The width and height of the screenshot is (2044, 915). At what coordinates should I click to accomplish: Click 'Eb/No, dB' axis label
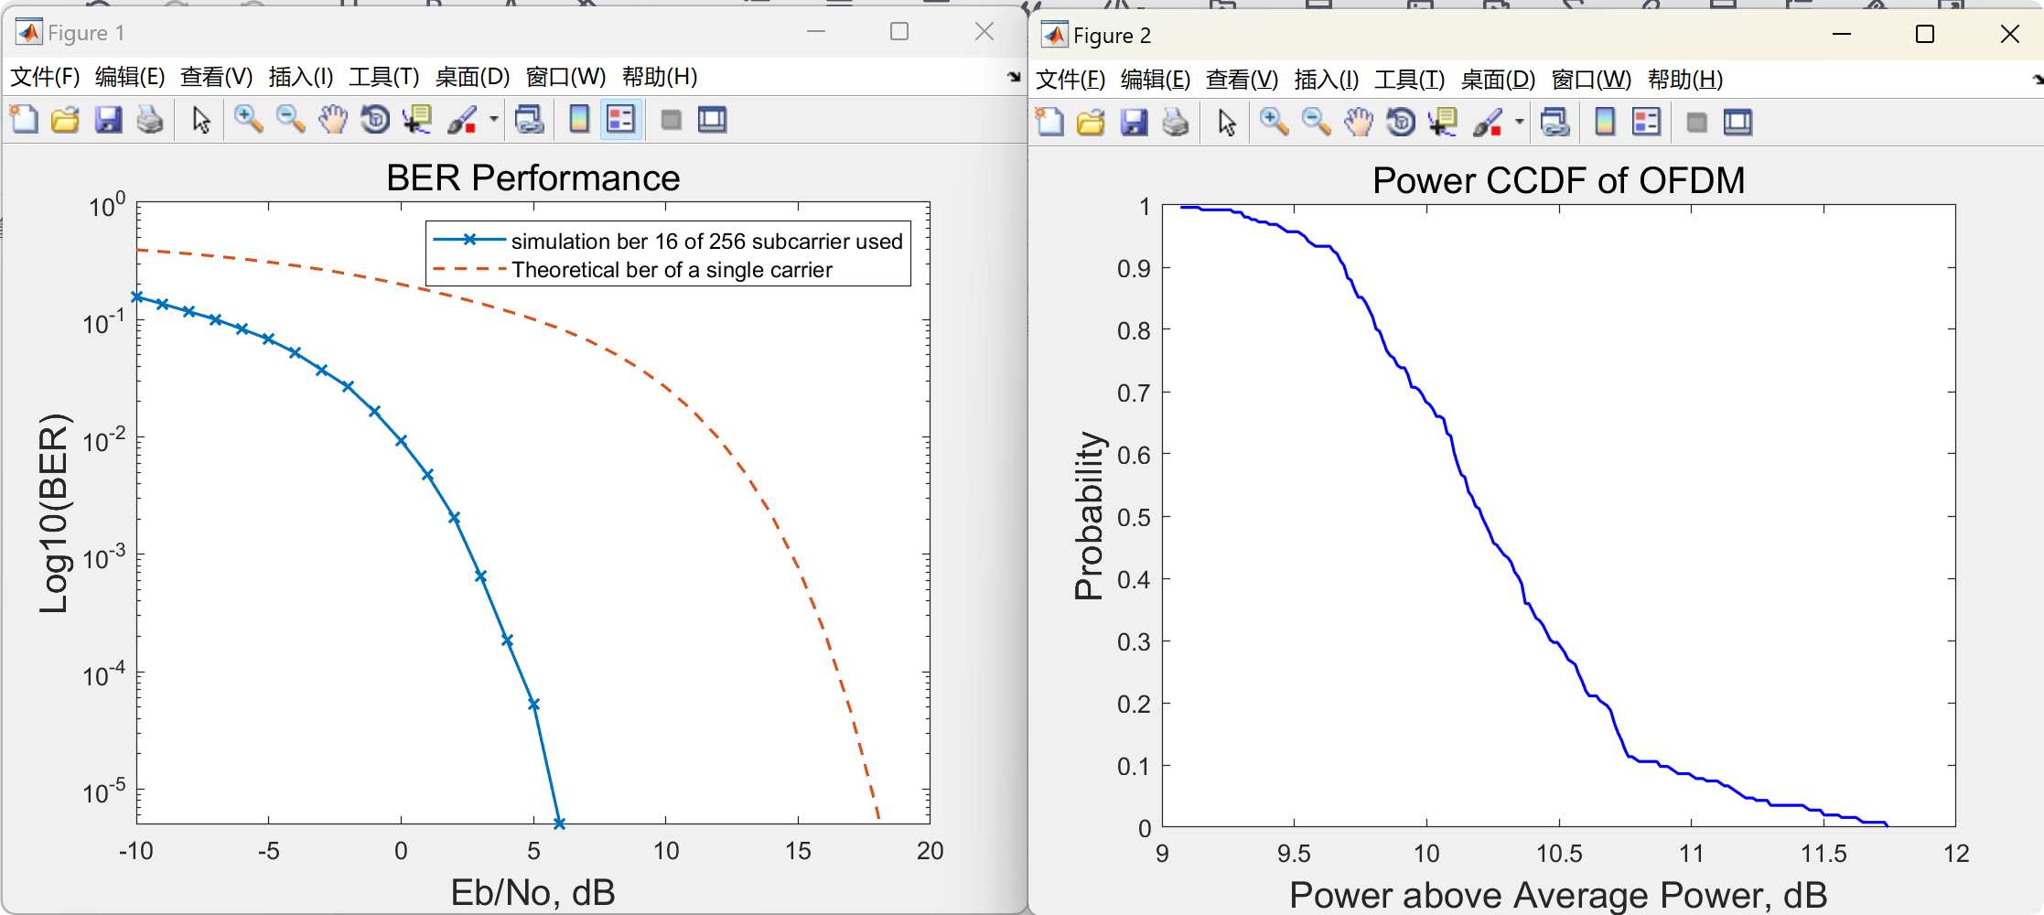(533, 892)
